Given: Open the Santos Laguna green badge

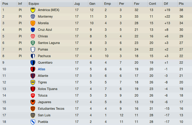Looking at the screenshot, I should (33, 43).
